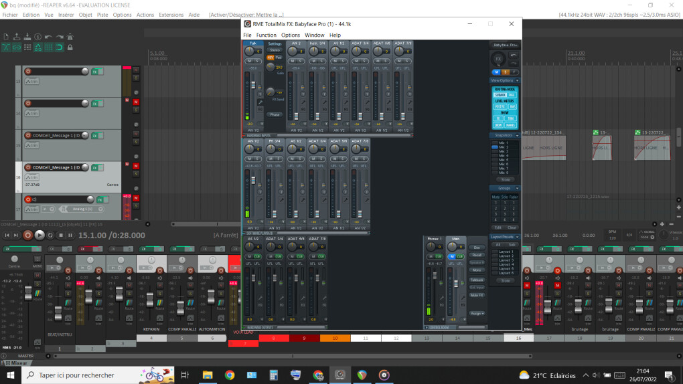Collapse the View Options section

[x=517, y=80]
